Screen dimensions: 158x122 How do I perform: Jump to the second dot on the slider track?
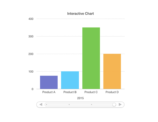pos(69,105)
